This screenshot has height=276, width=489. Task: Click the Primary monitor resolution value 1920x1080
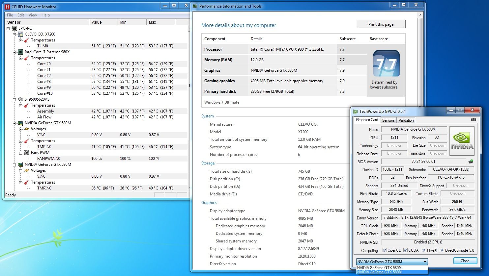tap(307, 256)
